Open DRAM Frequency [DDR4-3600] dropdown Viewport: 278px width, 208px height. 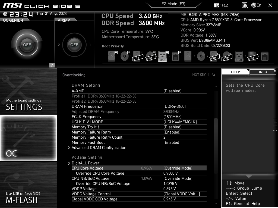175,106
